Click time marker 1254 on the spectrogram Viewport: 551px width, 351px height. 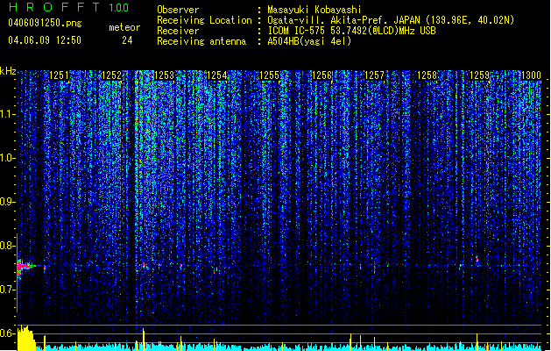[x=217, y=75]
